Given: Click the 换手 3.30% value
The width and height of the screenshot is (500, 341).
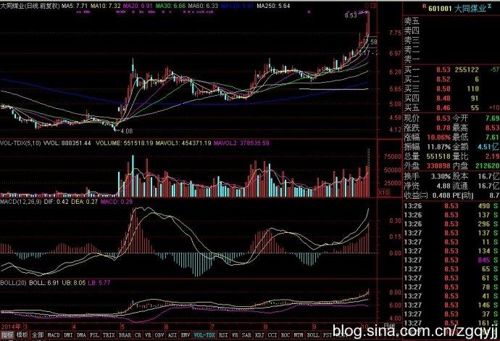Looking at the screenshot, I should click(x=441, y=176).
